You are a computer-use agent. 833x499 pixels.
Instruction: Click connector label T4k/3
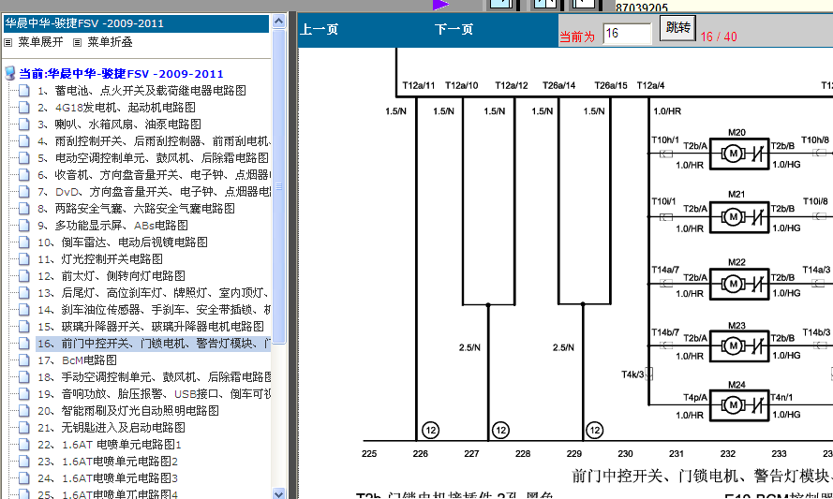pyautogui.click(x=632, y=374)
